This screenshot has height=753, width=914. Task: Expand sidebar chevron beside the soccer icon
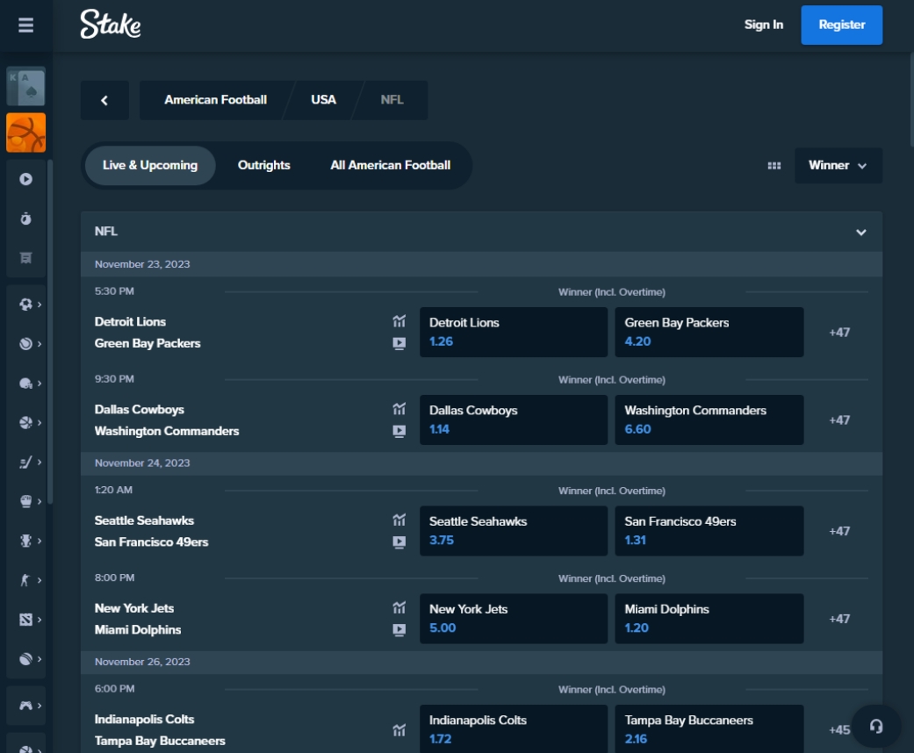[x=40, y=305]
